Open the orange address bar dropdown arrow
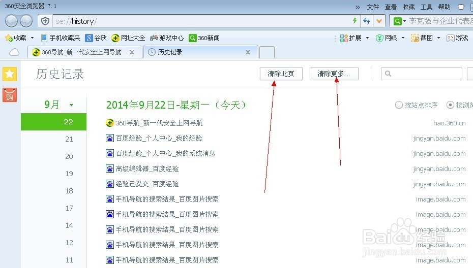This screenshot has height=268, width=473. point(379,21)
